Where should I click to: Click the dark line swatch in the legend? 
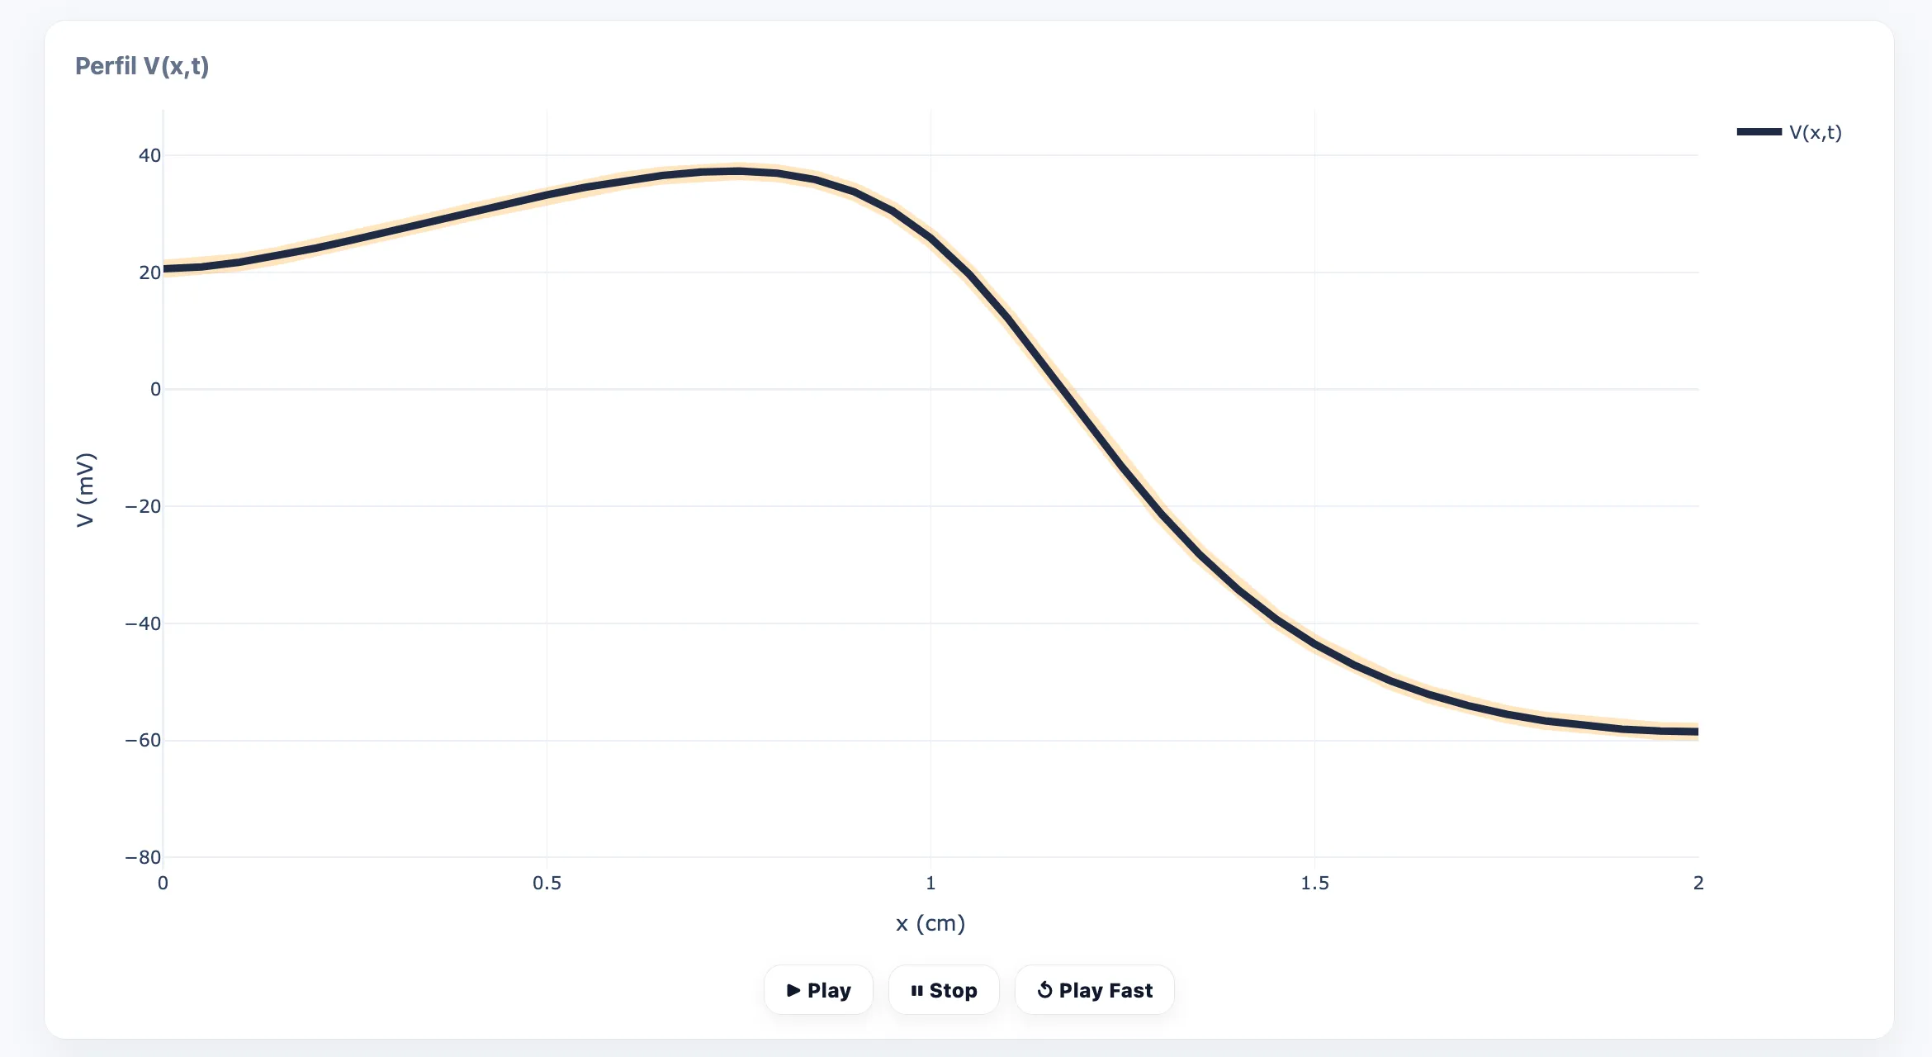tap(1759, 132)
